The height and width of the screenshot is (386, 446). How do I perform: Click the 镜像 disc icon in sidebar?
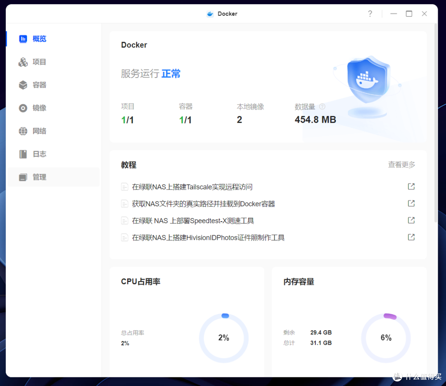(23, 108)
